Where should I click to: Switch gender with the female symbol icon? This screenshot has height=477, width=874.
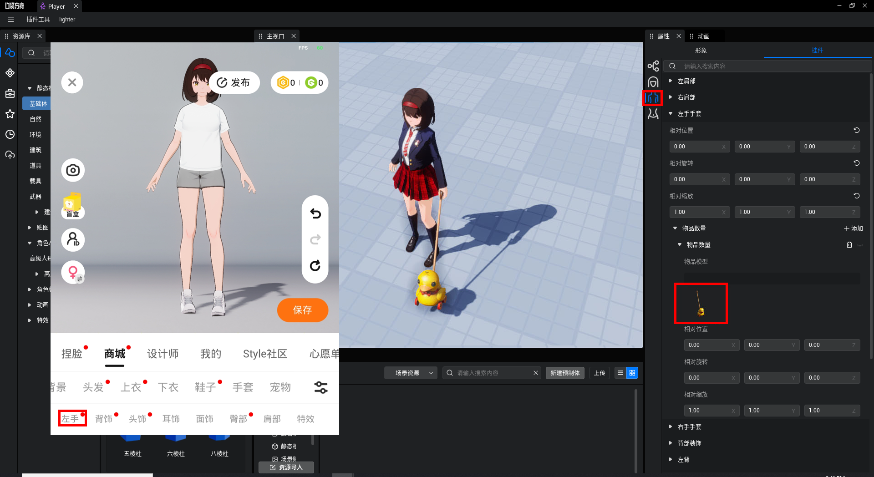73,272
